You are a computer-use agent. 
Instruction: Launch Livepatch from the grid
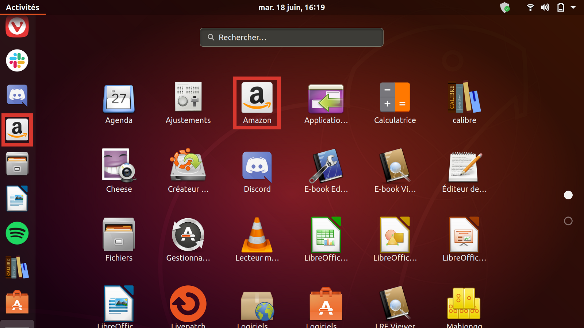point(188,303)
